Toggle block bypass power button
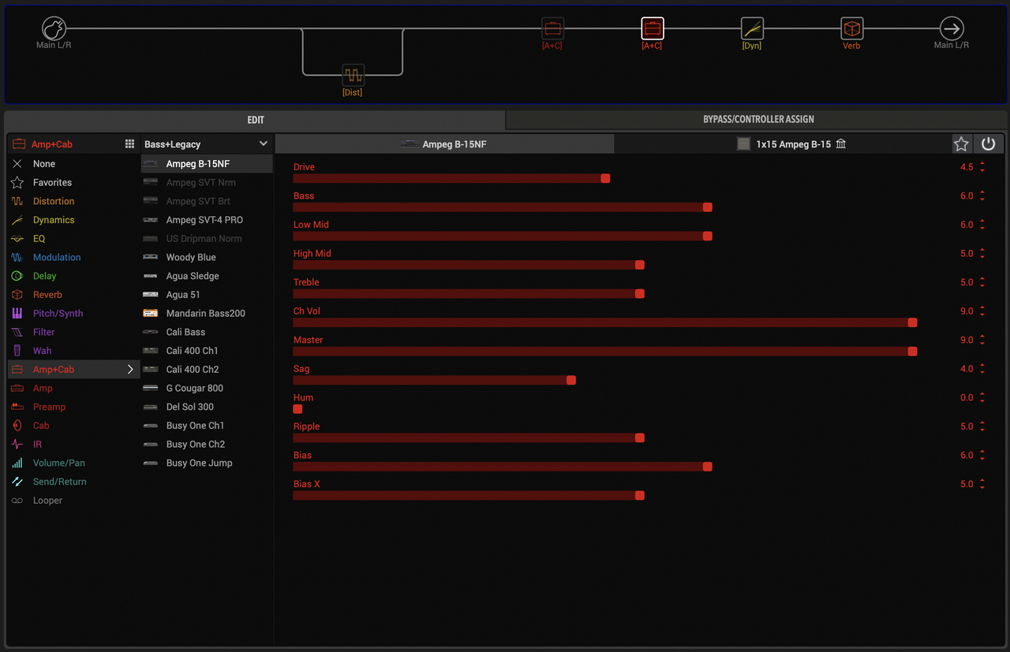Viewport: 1010px width, 652px height. [988, 144]
